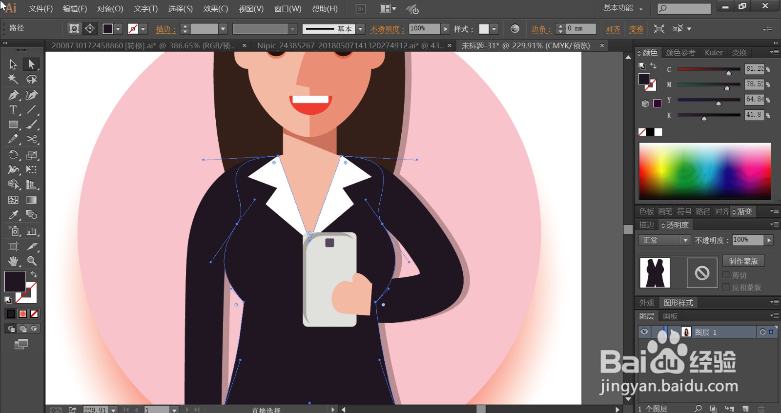This screenshot has height=413, width=781.
Task: Select the Zoom tool
Action: (x=32, y=261)
